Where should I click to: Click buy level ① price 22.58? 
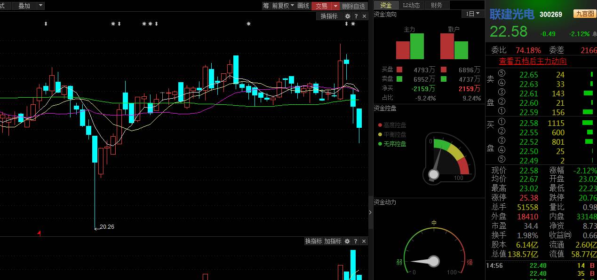tap(528, 123)
